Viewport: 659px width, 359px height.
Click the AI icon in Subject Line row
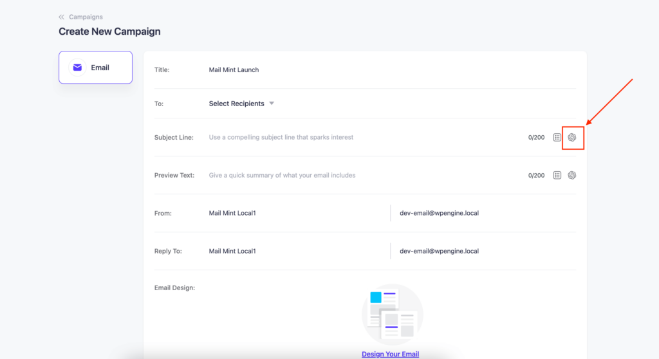tap(572, 138)
